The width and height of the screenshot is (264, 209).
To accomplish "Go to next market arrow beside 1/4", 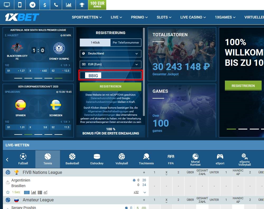I will (x=69, y=122).
